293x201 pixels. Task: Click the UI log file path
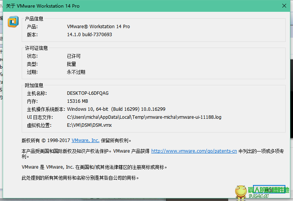(x=144, y=117)
